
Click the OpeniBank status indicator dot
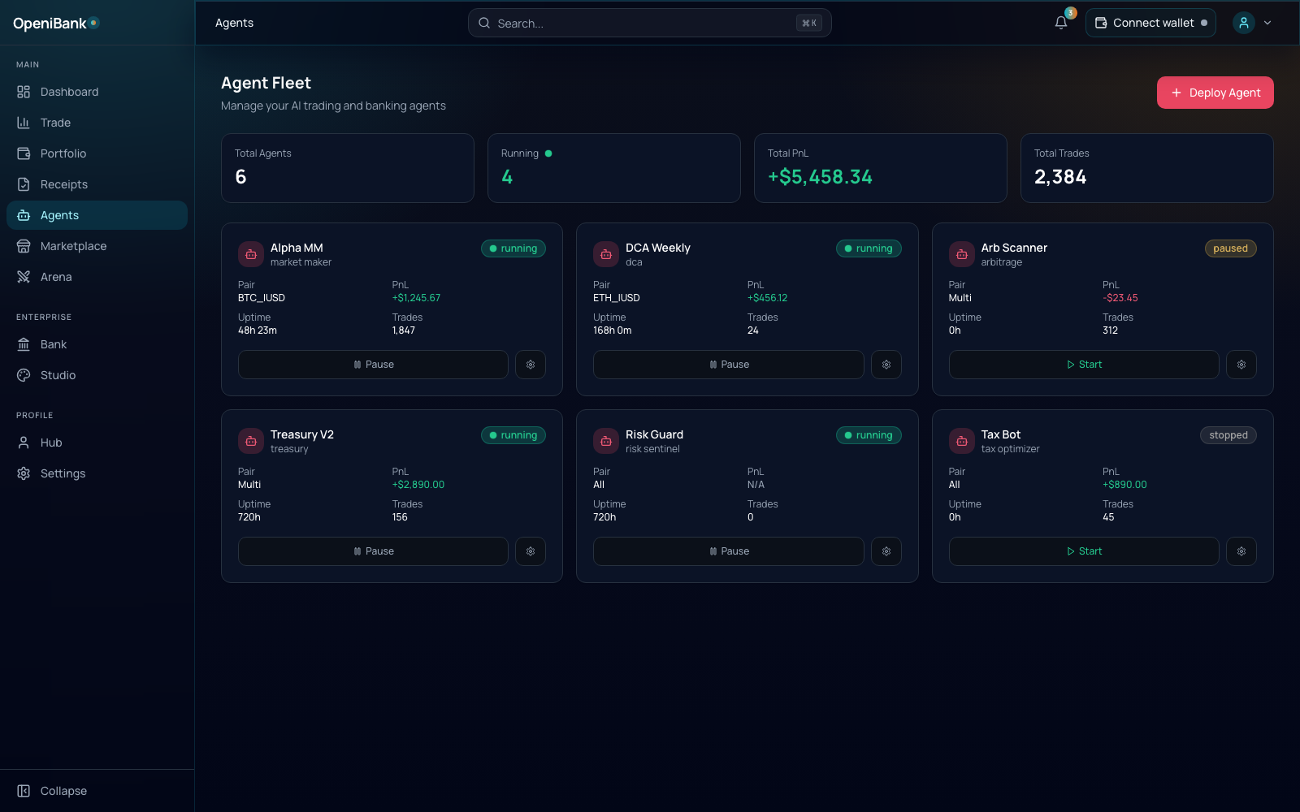[x=93, y=24]
